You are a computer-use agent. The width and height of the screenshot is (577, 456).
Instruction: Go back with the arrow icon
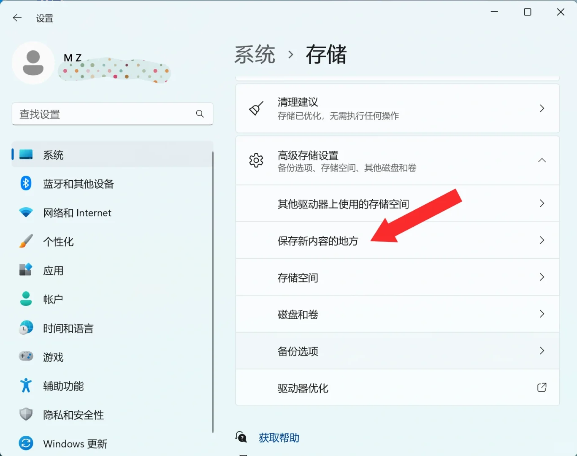[x=17, y=18]
